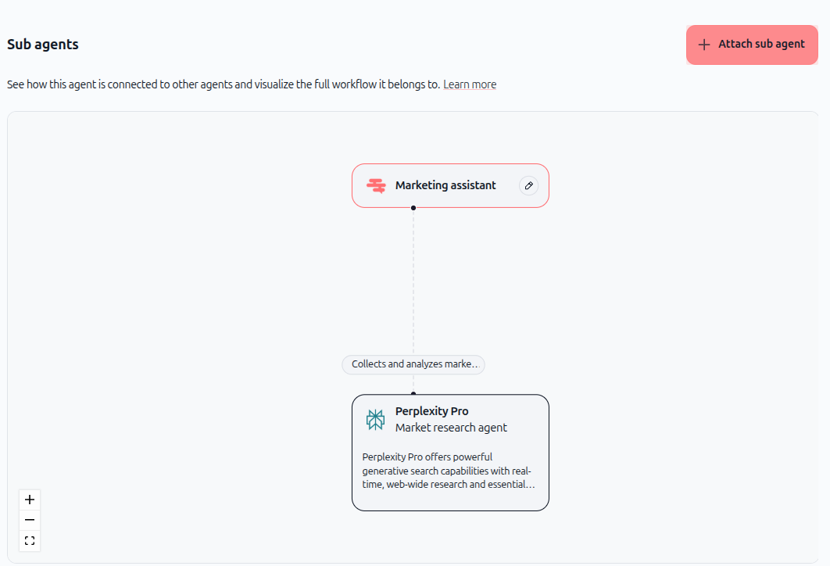The image size is (830, 566).
Task: Click the sentence describing agent workflow connections
Action: coord(224,84)
